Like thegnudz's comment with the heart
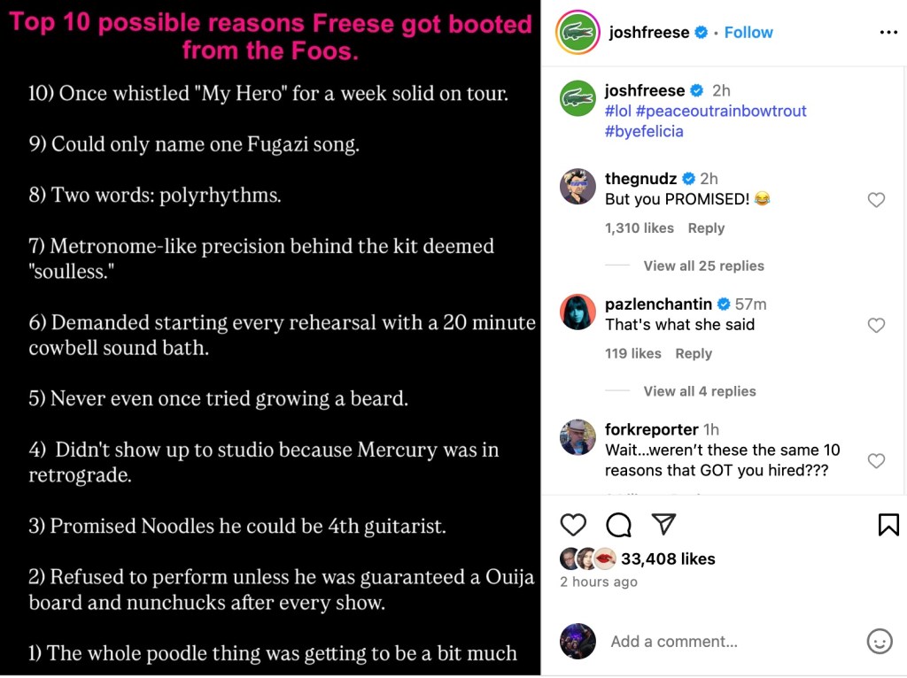 click(x=876, y=200)
